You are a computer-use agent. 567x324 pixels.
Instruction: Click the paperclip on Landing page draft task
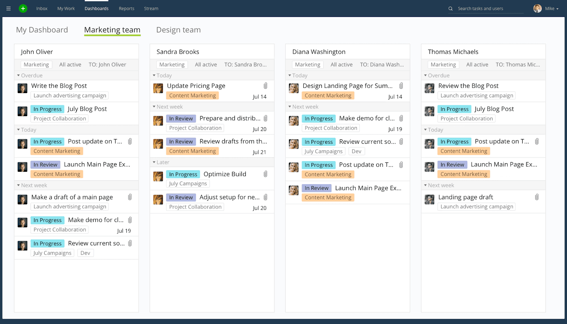pyautogui.click(x=537, y=197)
